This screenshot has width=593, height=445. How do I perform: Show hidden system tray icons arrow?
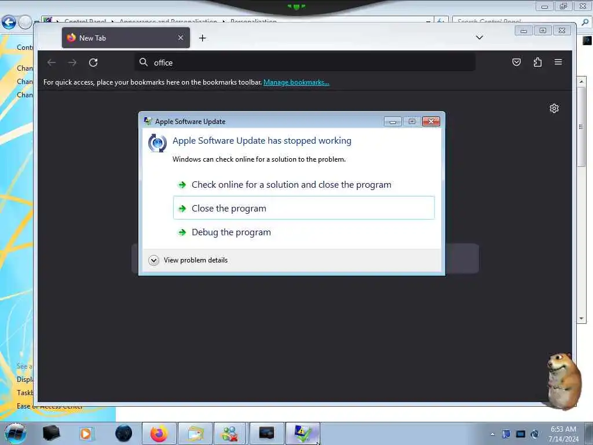[492, 434]
